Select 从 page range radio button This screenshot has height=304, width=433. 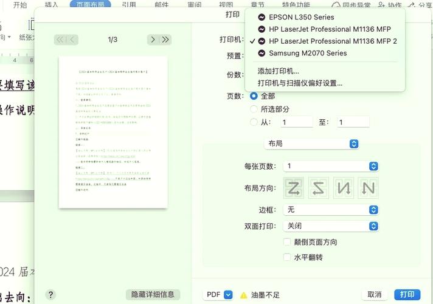[254, 122]
